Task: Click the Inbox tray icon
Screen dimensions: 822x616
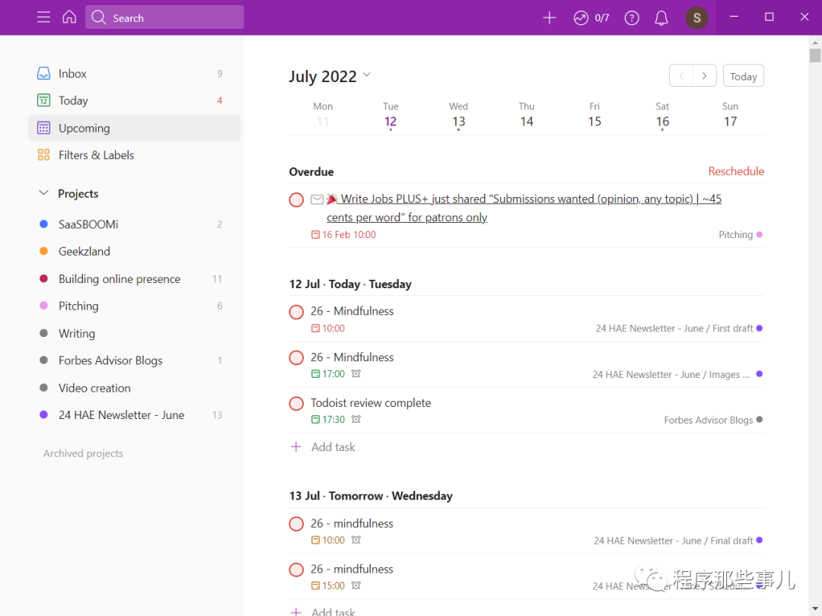Action: (x=43, y=73)
